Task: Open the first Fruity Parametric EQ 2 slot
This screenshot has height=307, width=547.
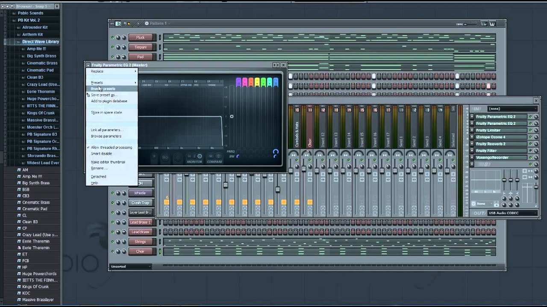Action: click(x=501, y=116)
